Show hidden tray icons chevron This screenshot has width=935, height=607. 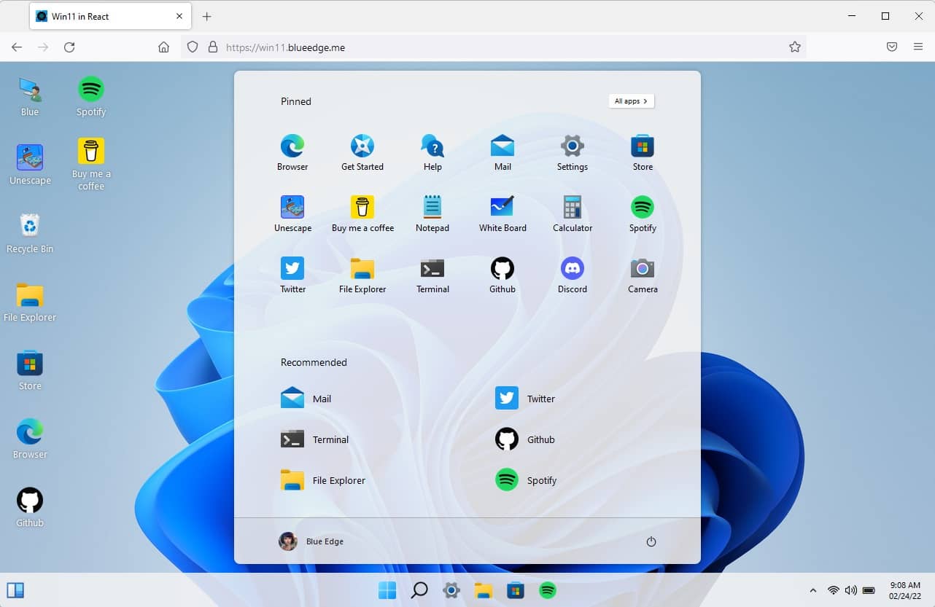point(813,590)
